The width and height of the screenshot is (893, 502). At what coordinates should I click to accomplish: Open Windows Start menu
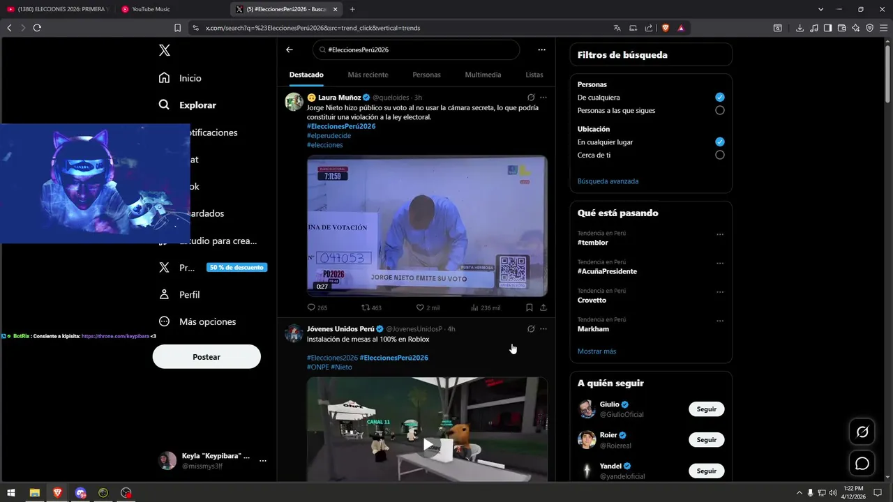[x=11, y=493]
